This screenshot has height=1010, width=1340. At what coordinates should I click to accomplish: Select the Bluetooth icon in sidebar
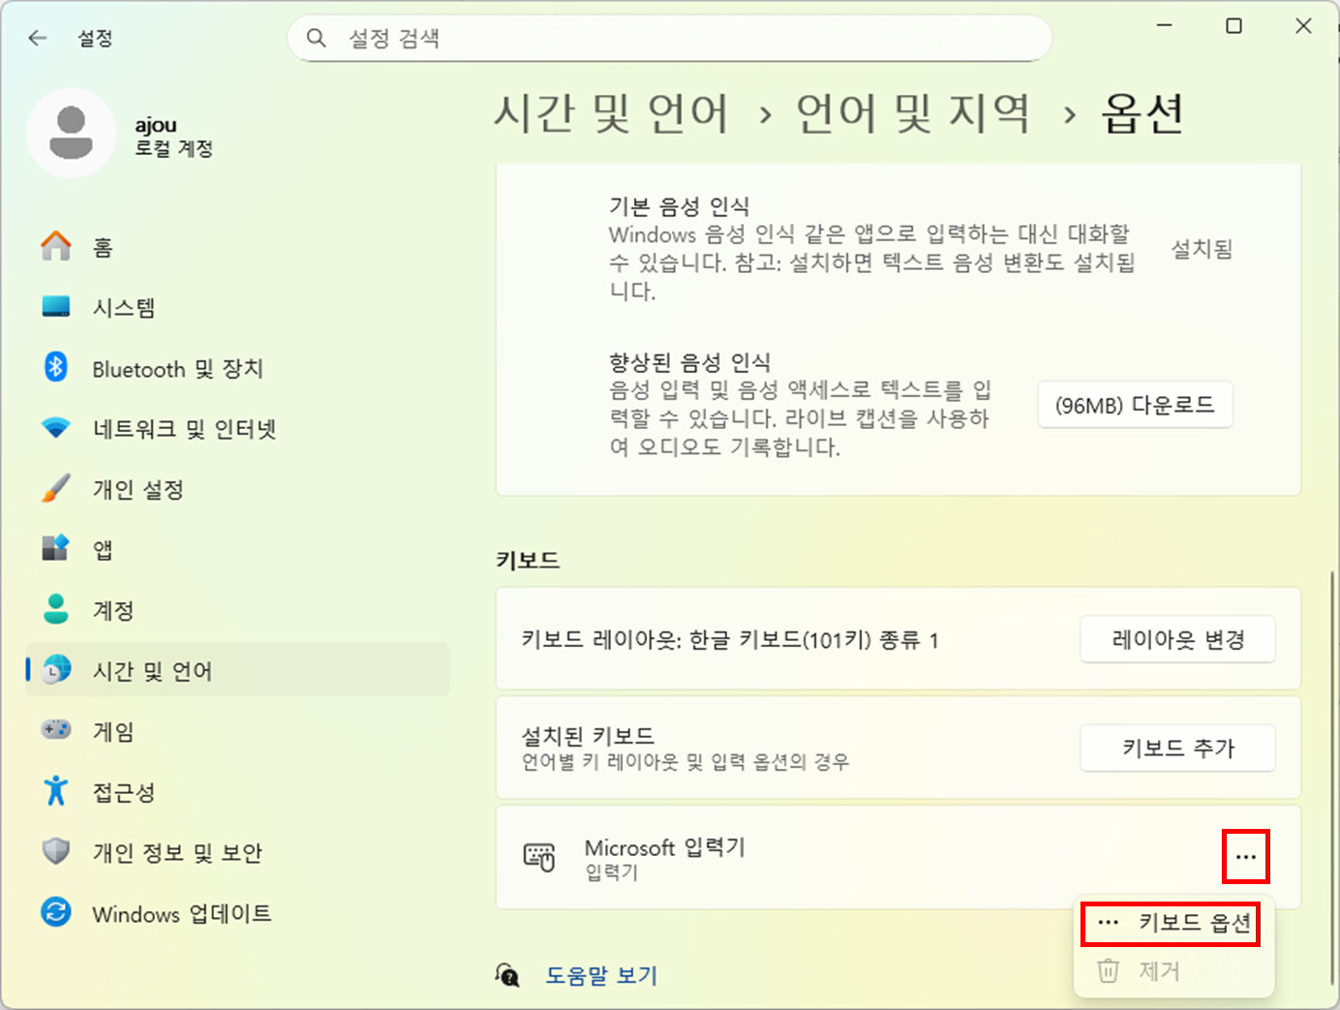pyautogui.click(x=56, y=368)
